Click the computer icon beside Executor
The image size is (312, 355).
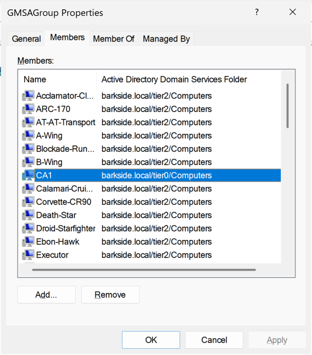28,255
